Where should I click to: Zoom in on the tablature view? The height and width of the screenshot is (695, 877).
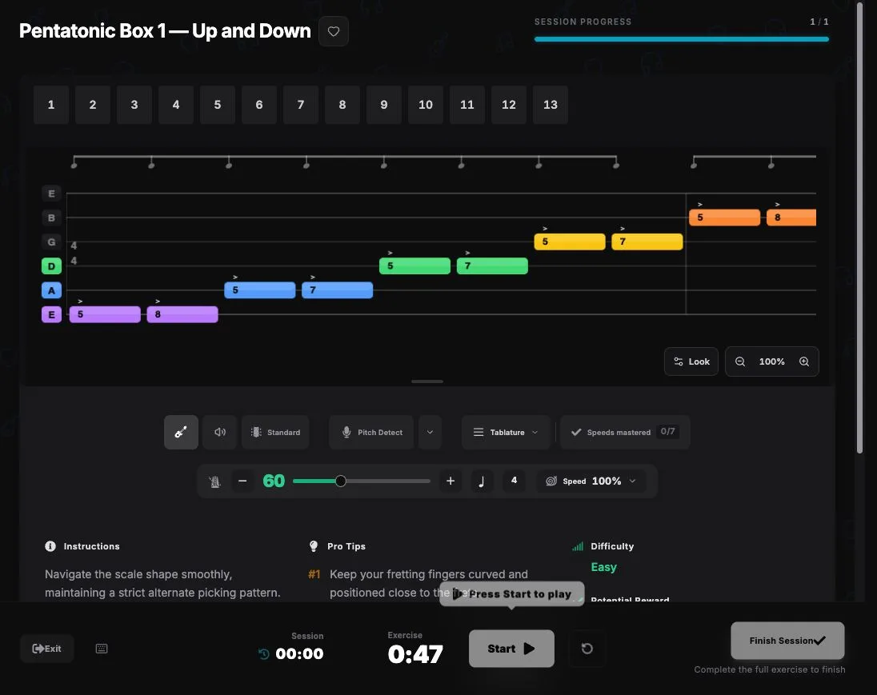pyautogui.click(x=803, y=361)
